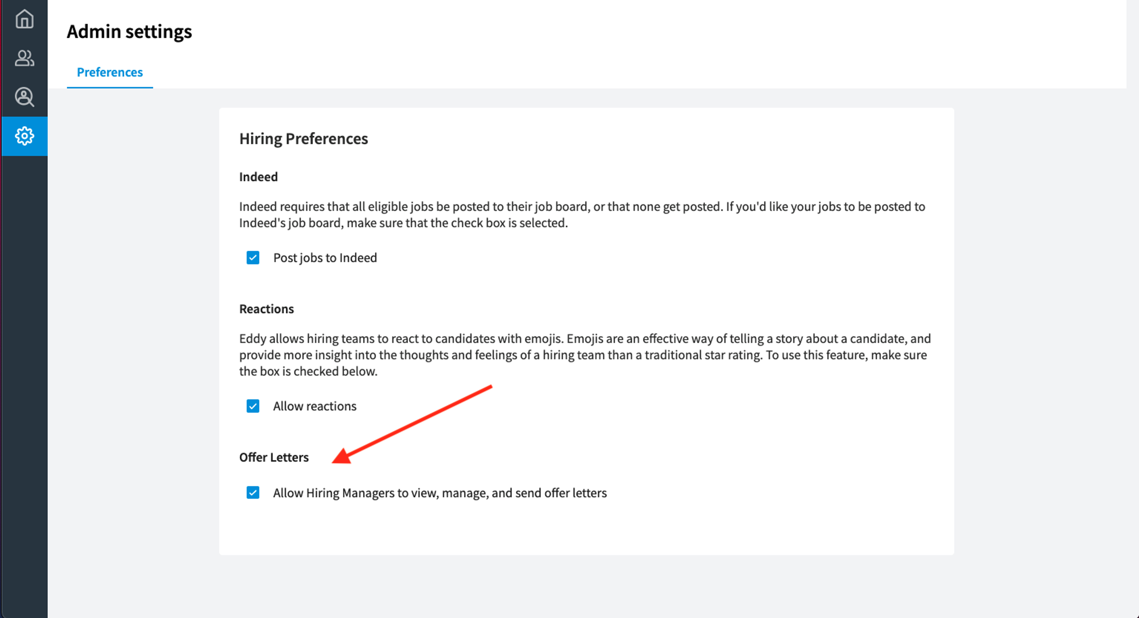
Task: Open the candidate search hiring icon
Action: point(24,97)
